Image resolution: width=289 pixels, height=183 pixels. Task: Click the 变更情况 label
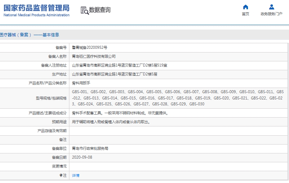[59, 166]
